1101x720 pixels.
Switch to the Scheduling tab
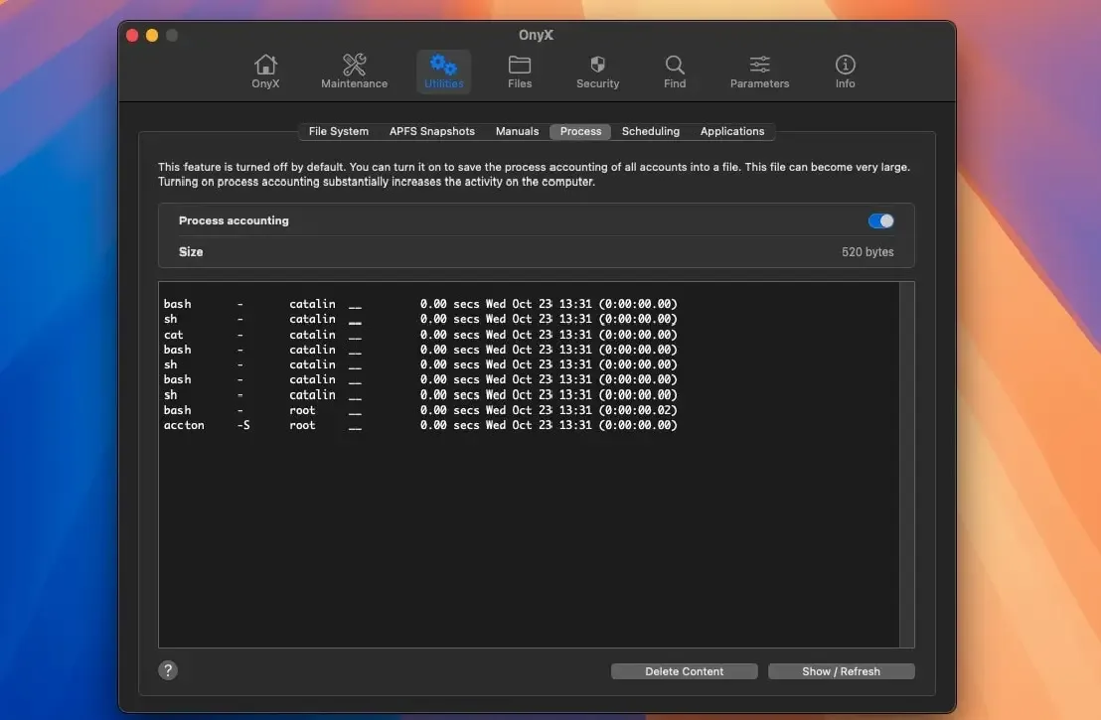point(651,131)
